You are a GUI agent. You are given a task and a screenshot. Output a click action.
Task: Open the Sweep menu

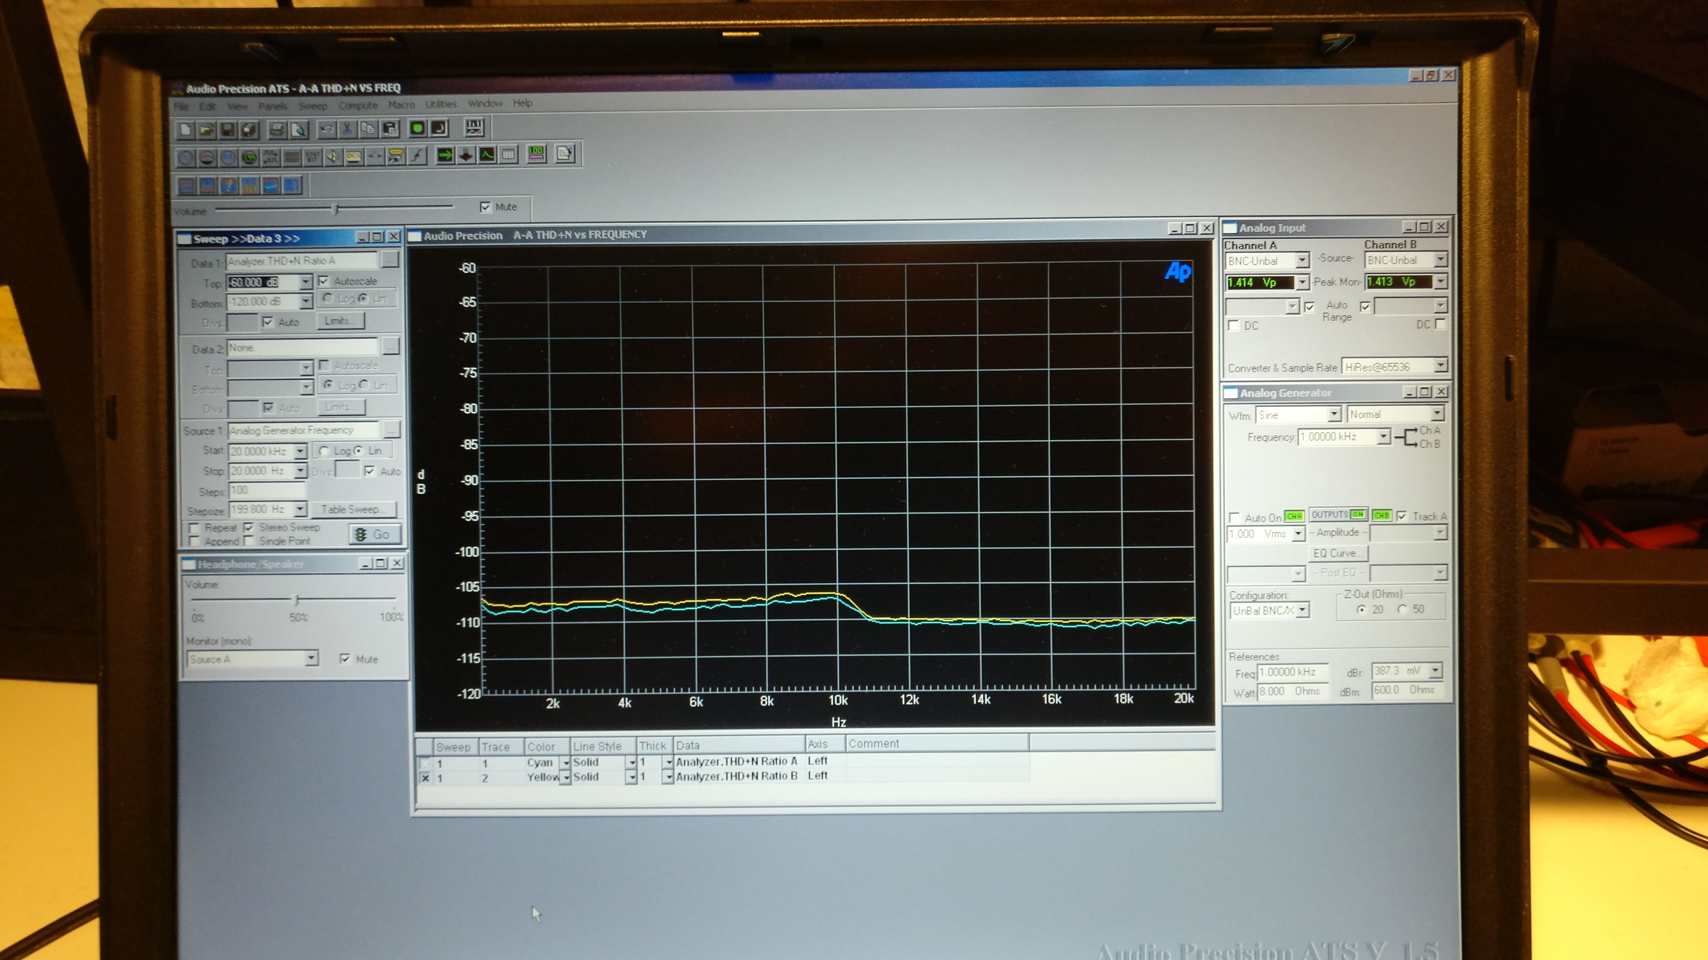[312, 106]
